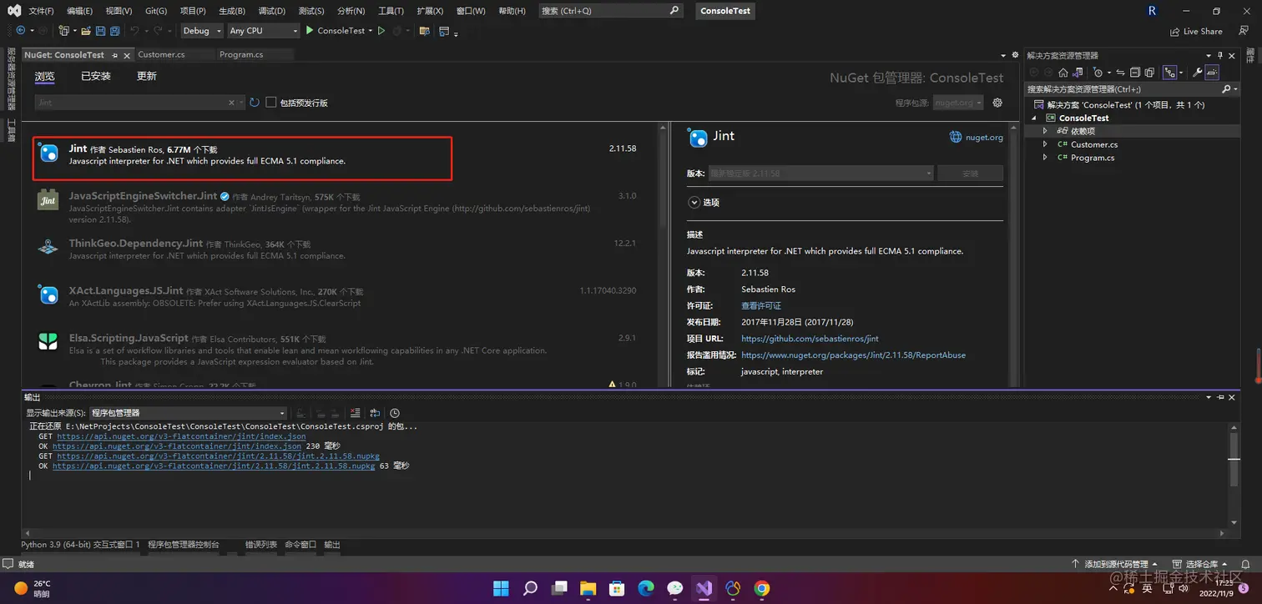
Task: Open the 调试(D) menu
Action: click(271, 11)
